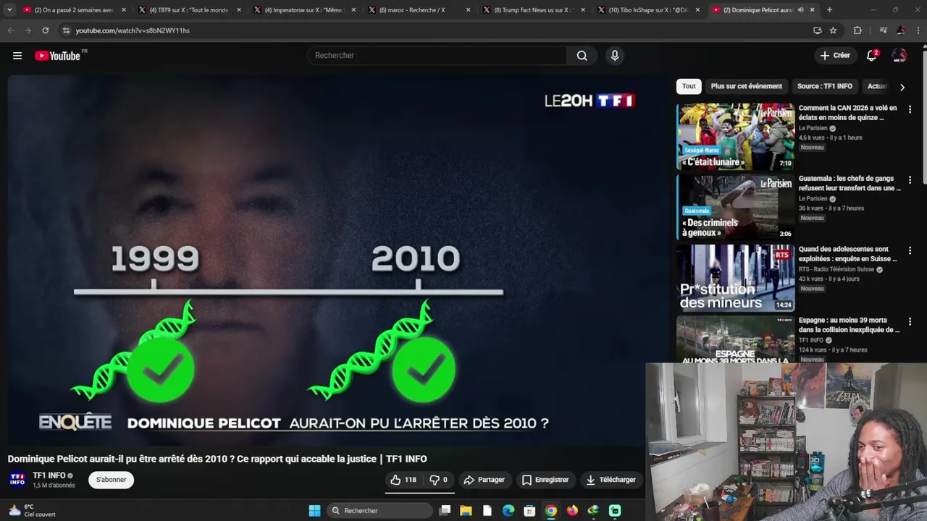Open the YouTube account avatar menu
The width and height of the screenshot is (927, 521).
(x=899, y=56)
